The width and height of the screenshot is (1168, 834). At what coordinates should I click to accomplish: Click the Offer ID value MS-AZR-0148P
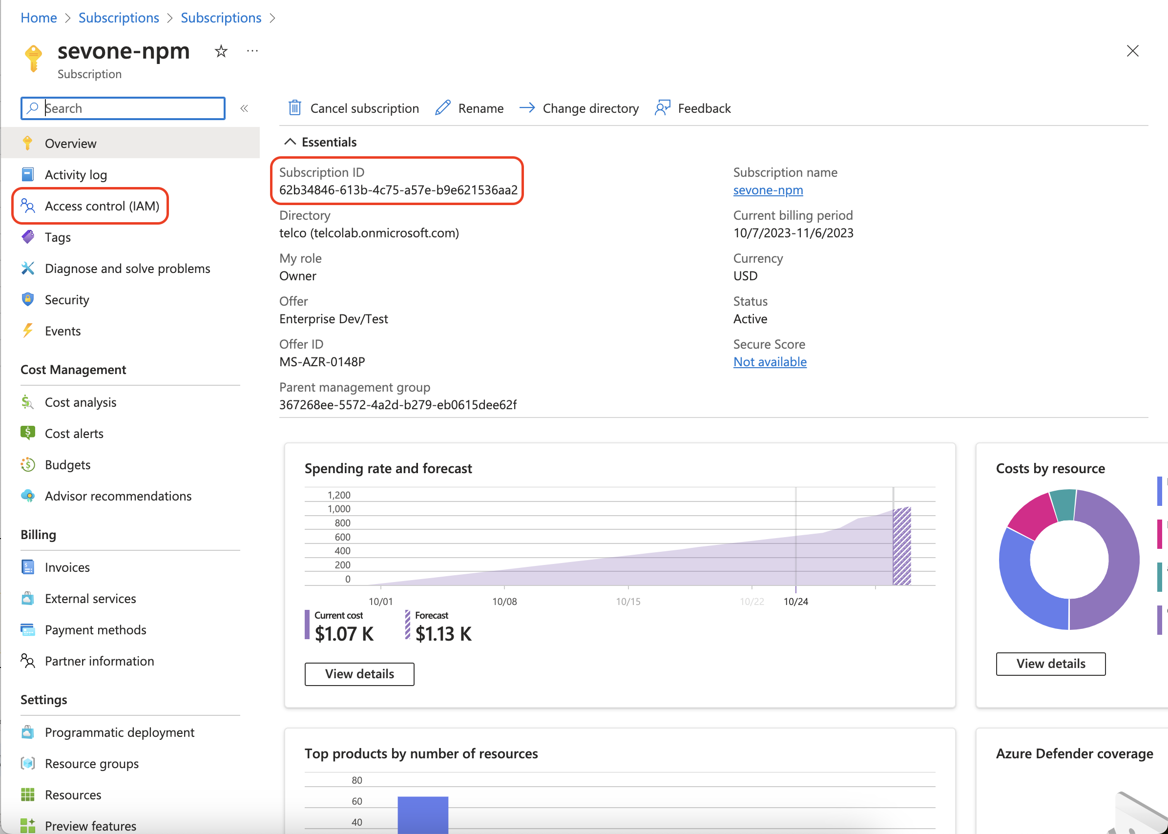pos(322,361)
